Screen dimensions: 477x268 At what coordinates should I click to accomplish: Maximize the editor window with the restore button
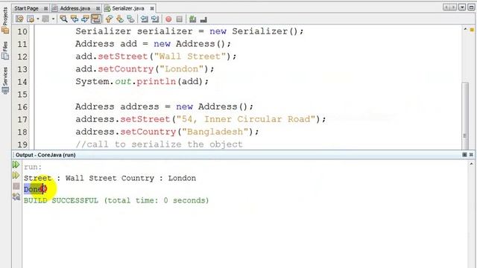pyautogui.click(x=471, y=7)
